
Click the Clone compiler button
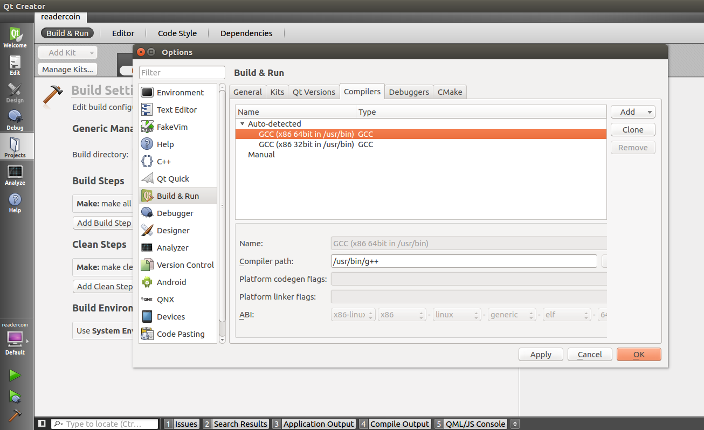point(632,130)
